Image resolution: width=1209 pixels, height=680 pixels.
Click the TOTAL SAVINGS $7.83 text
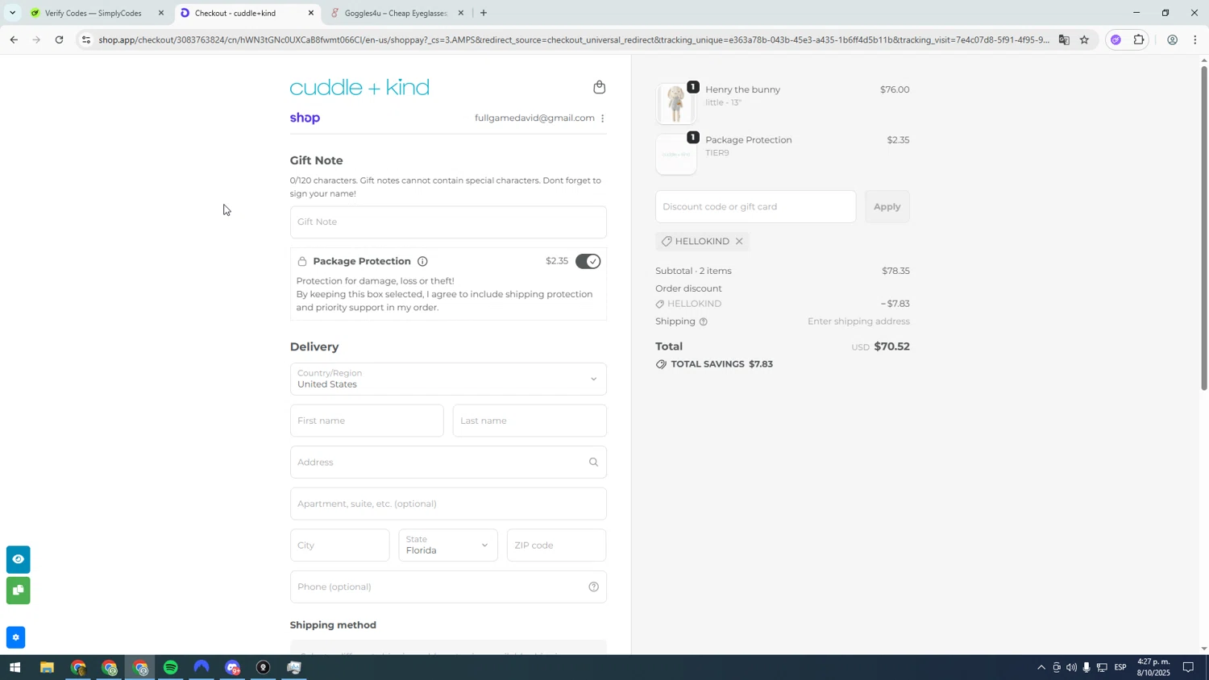(721, 365)
